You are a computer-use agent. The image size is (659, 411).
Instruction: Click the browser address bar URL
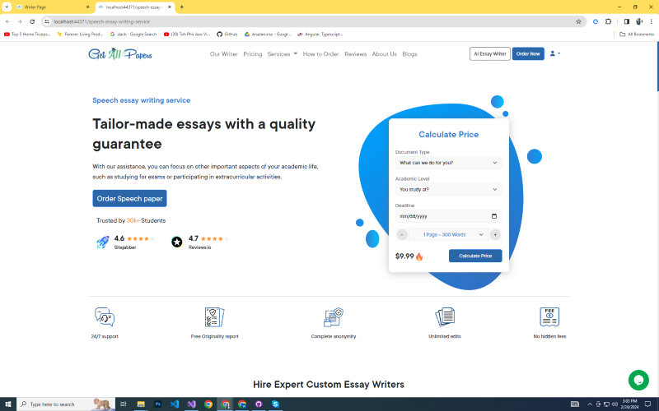101,21
